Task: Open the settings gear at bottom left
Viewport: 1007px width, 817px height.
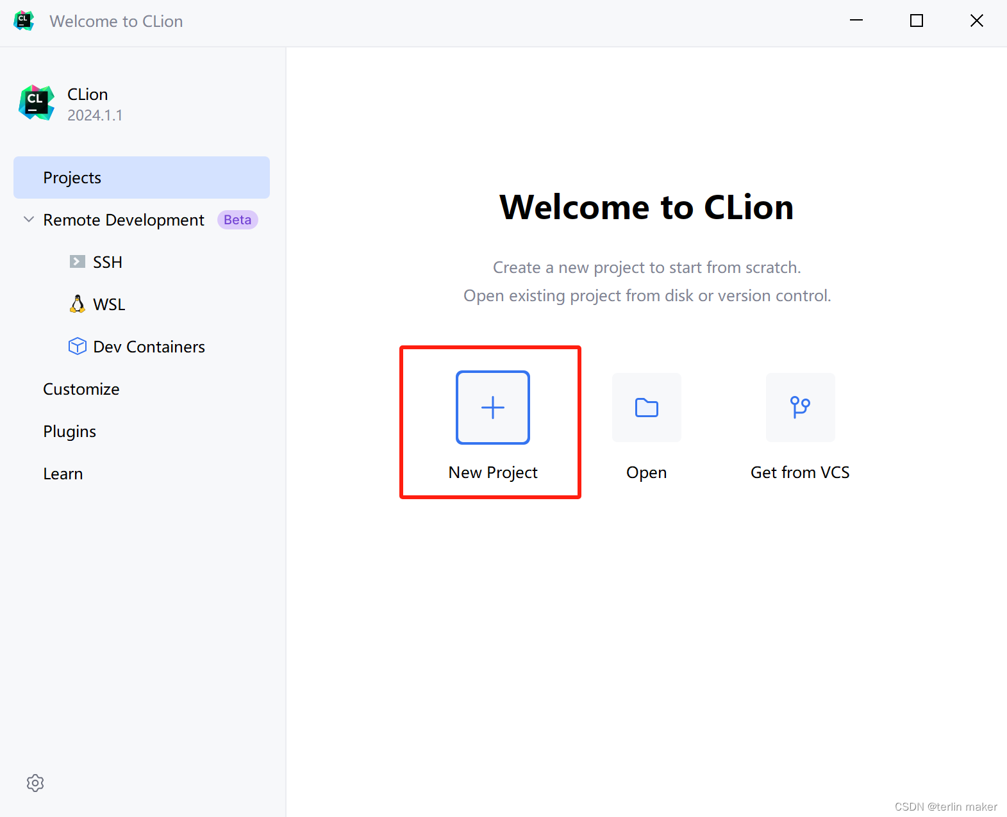Action: (35, 783)
